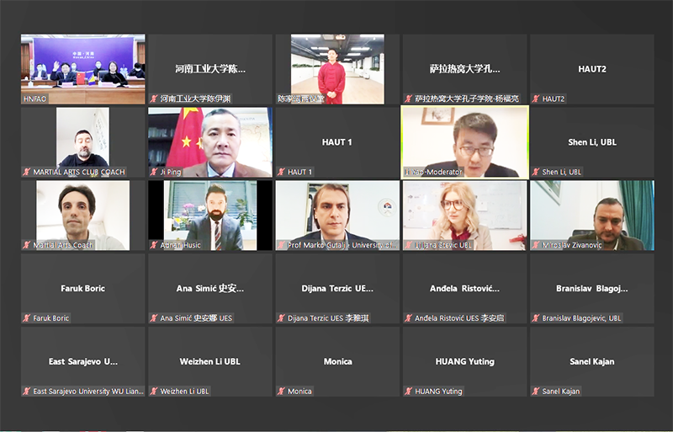Select the HNFAO conference room video

click(82, 66)
